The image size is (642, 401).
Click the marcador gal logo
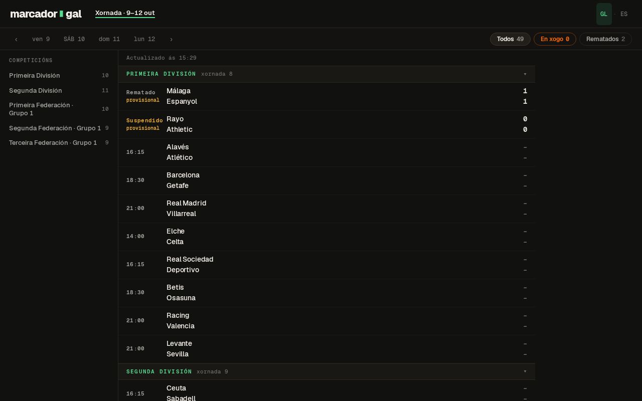pyautogui.click(x=46, y=14)
